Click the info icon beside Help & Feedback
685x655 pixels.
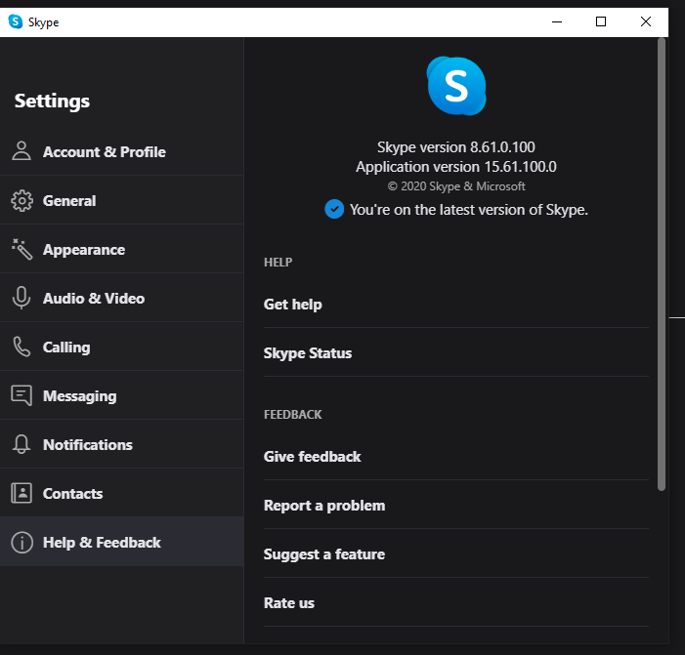[21, 542]
